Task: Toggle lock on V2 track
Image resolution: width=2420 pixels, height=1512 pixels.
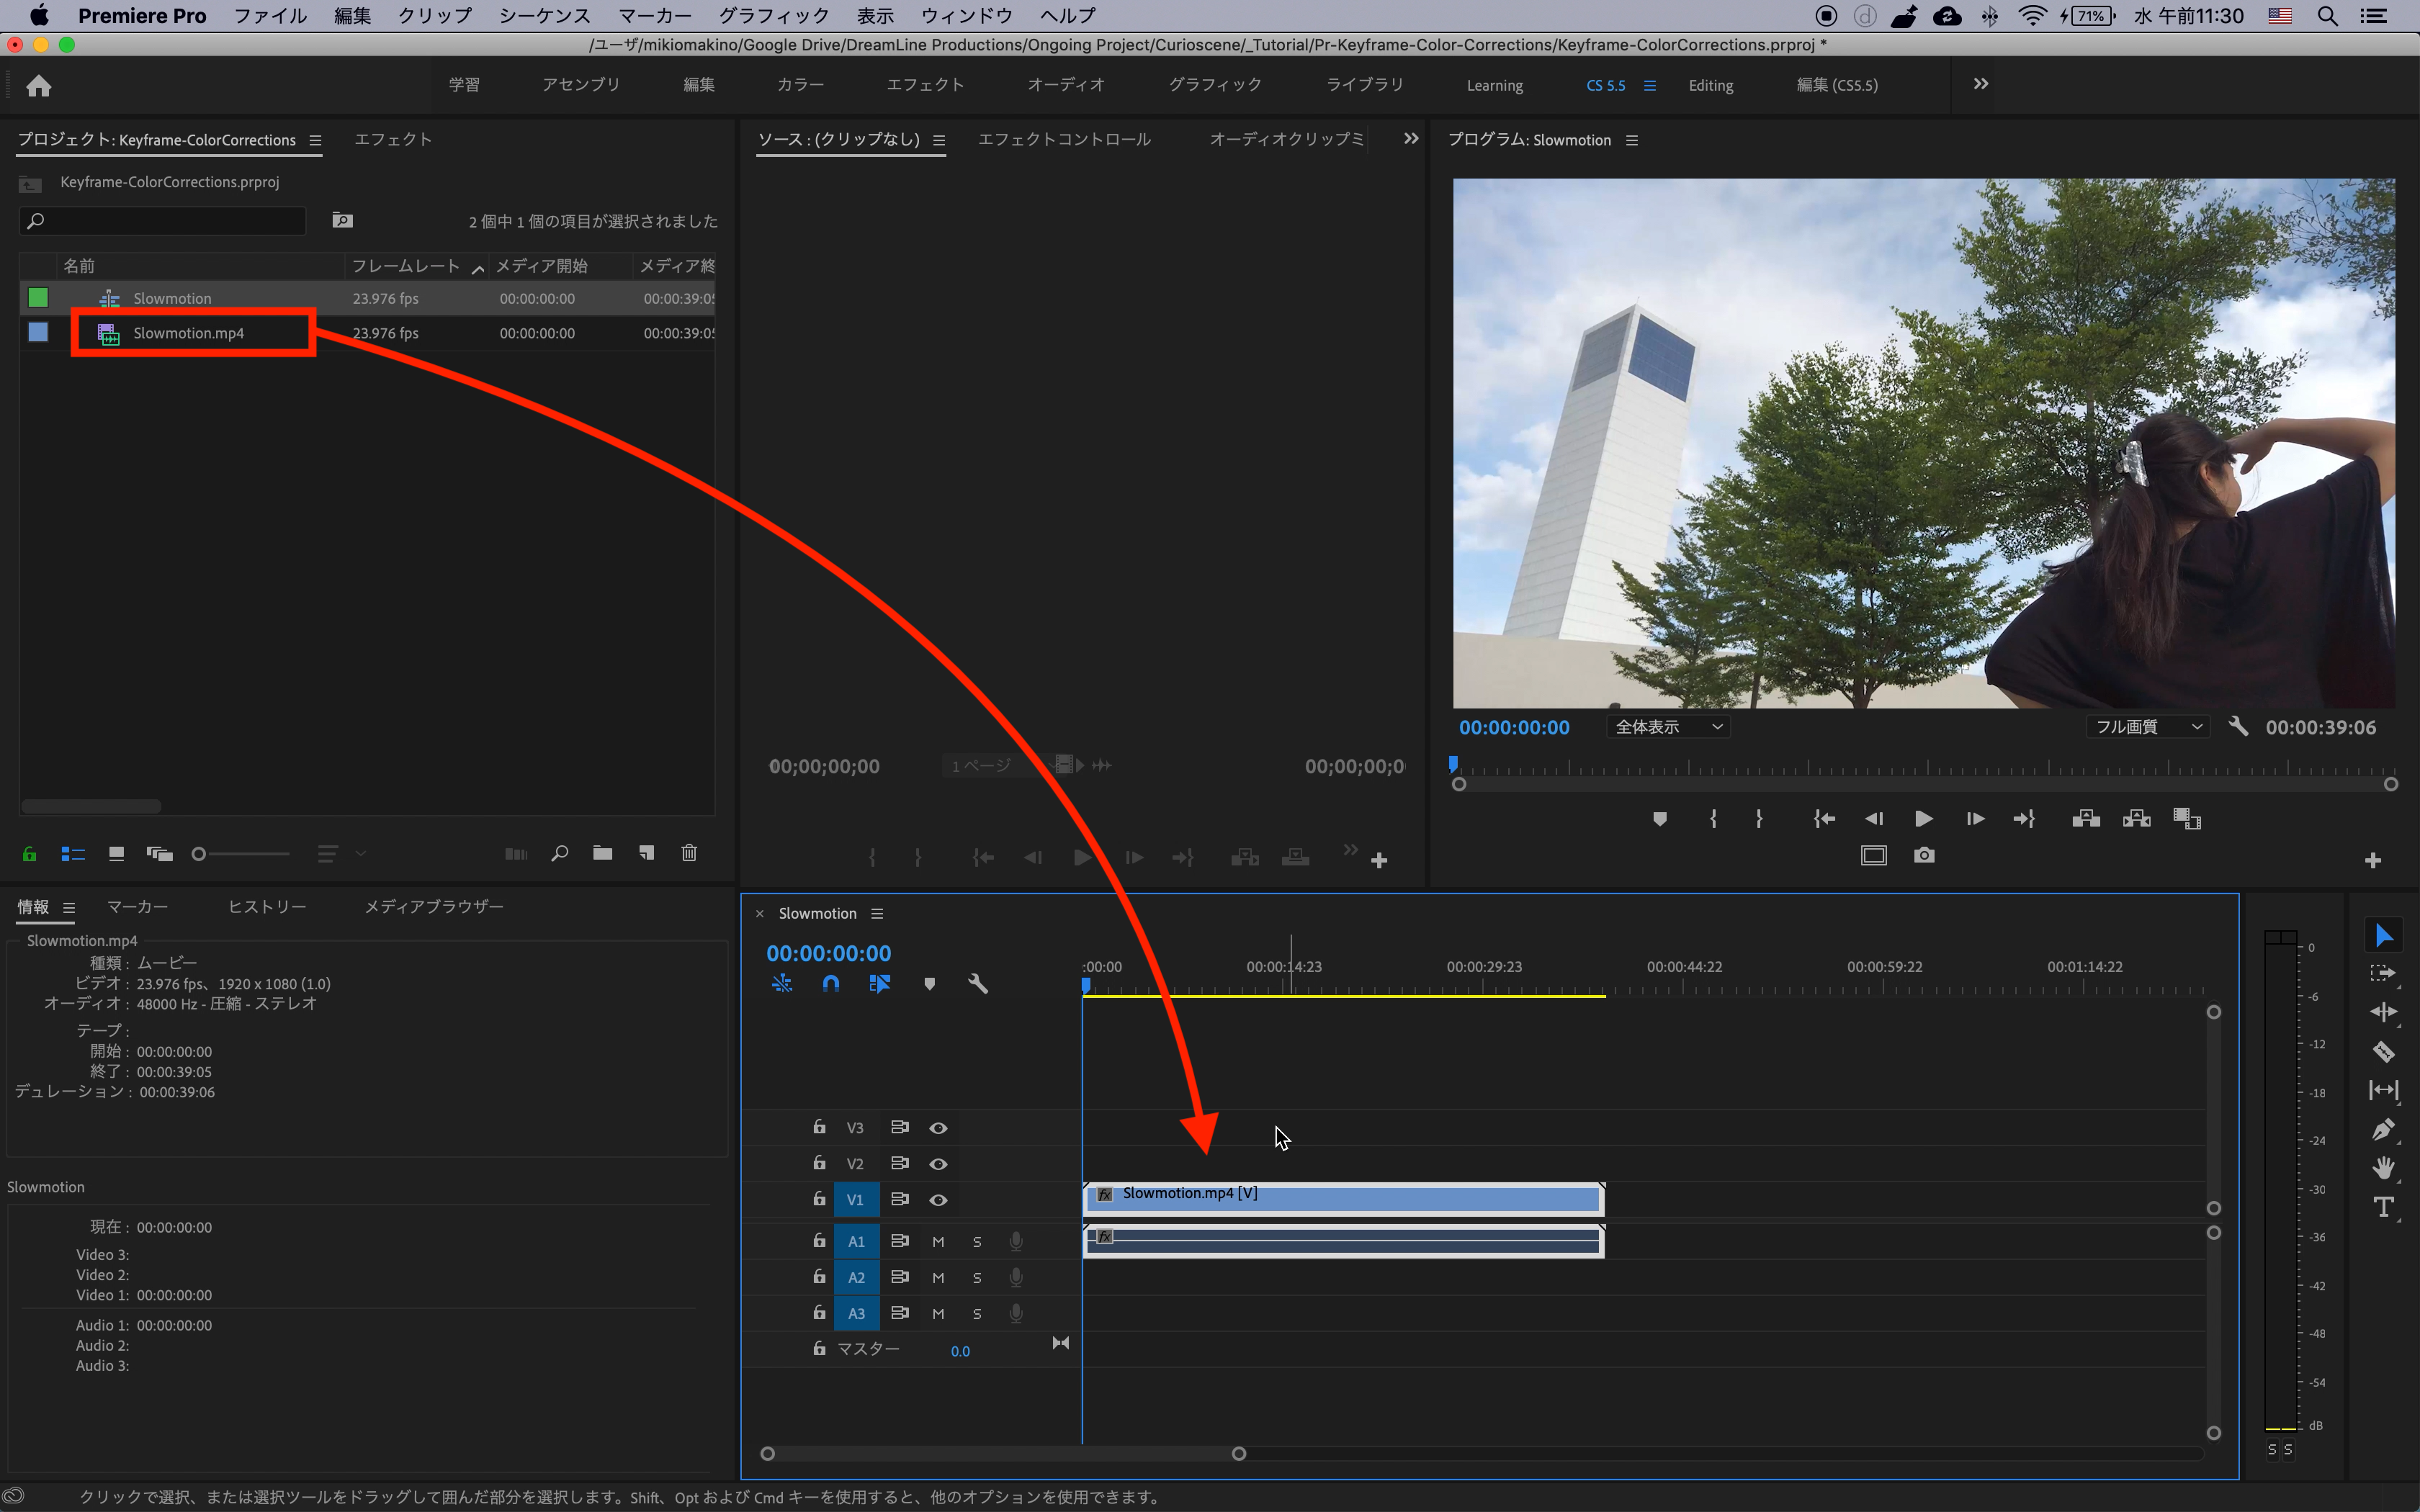Action: tap(819, 1163)
